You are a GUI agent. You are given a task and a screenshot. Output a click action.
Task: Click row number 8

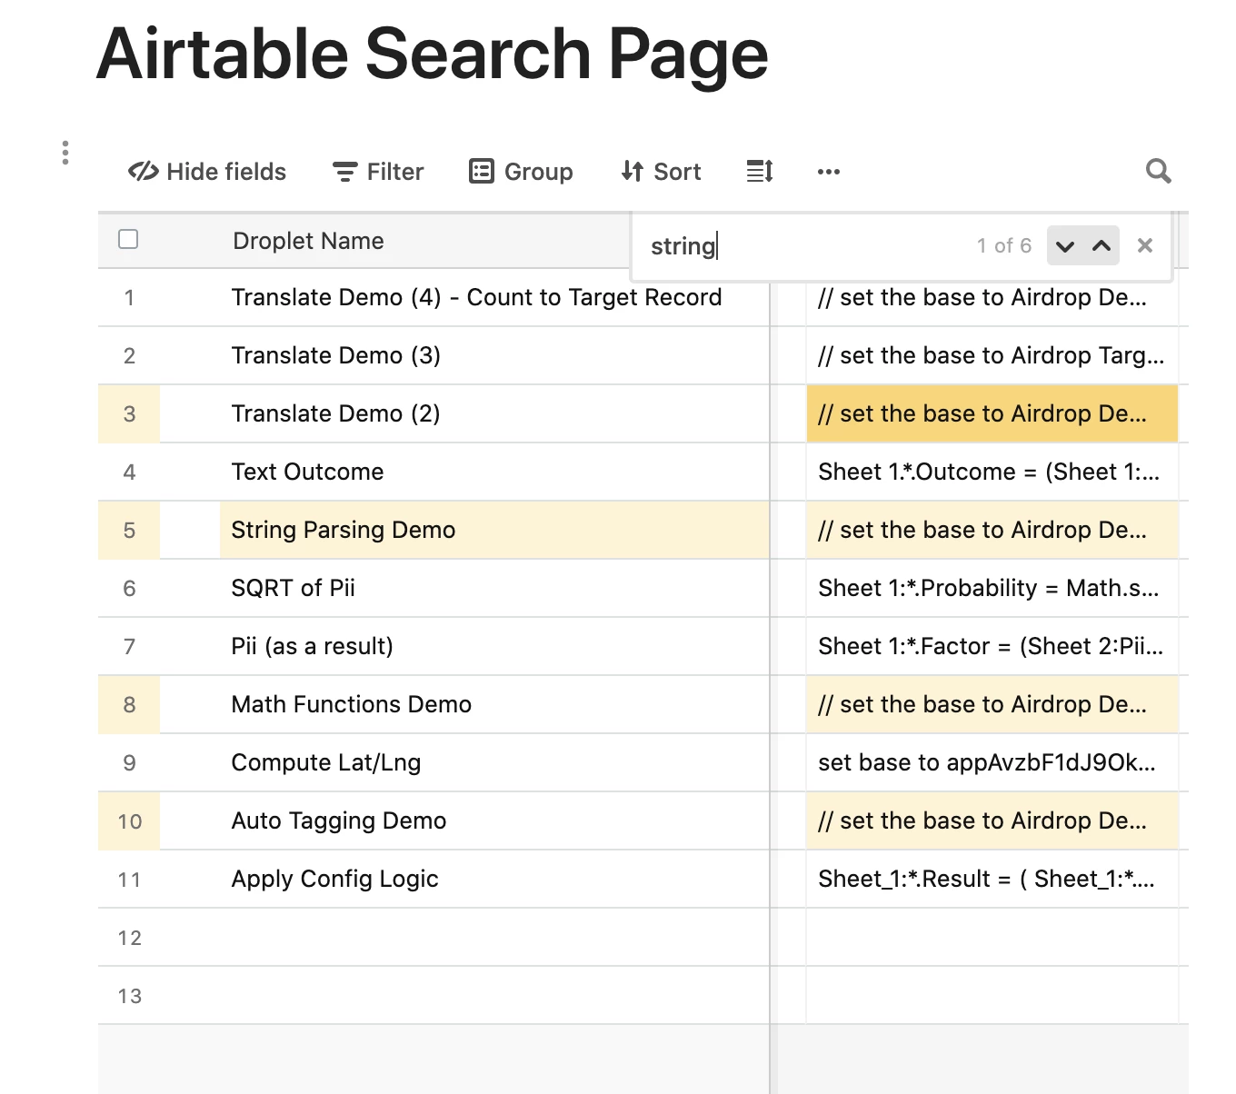point(129,704)
